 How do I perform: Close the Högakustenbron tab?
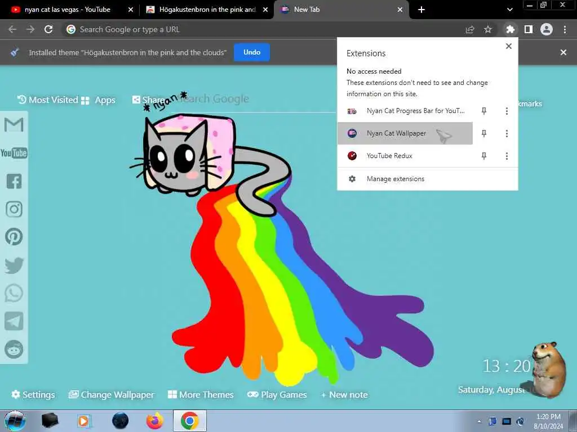pyautogui.click(x=265, y=10)
